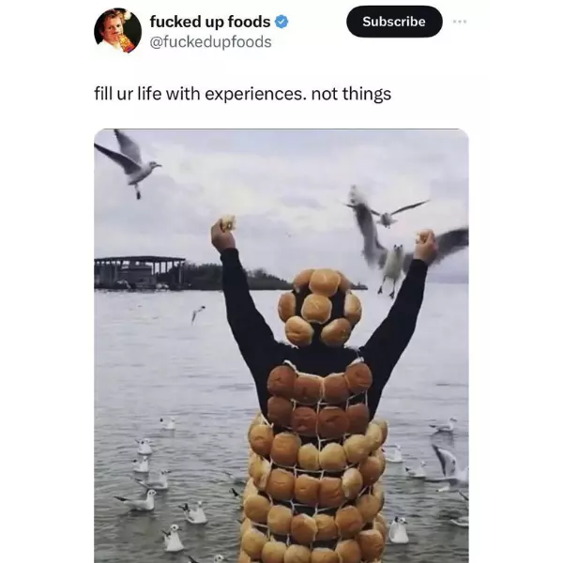
Task: Open the @fuckedupfoods handle link
Action: (x=210, y=42)
